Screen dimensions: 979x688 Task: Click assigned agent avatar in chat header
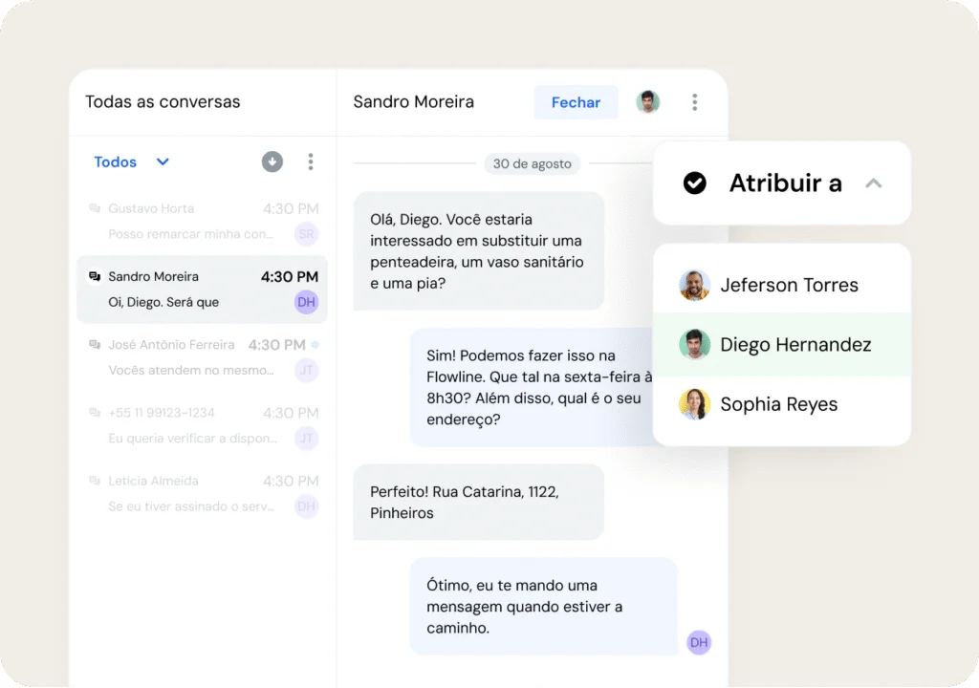(647, 101)
